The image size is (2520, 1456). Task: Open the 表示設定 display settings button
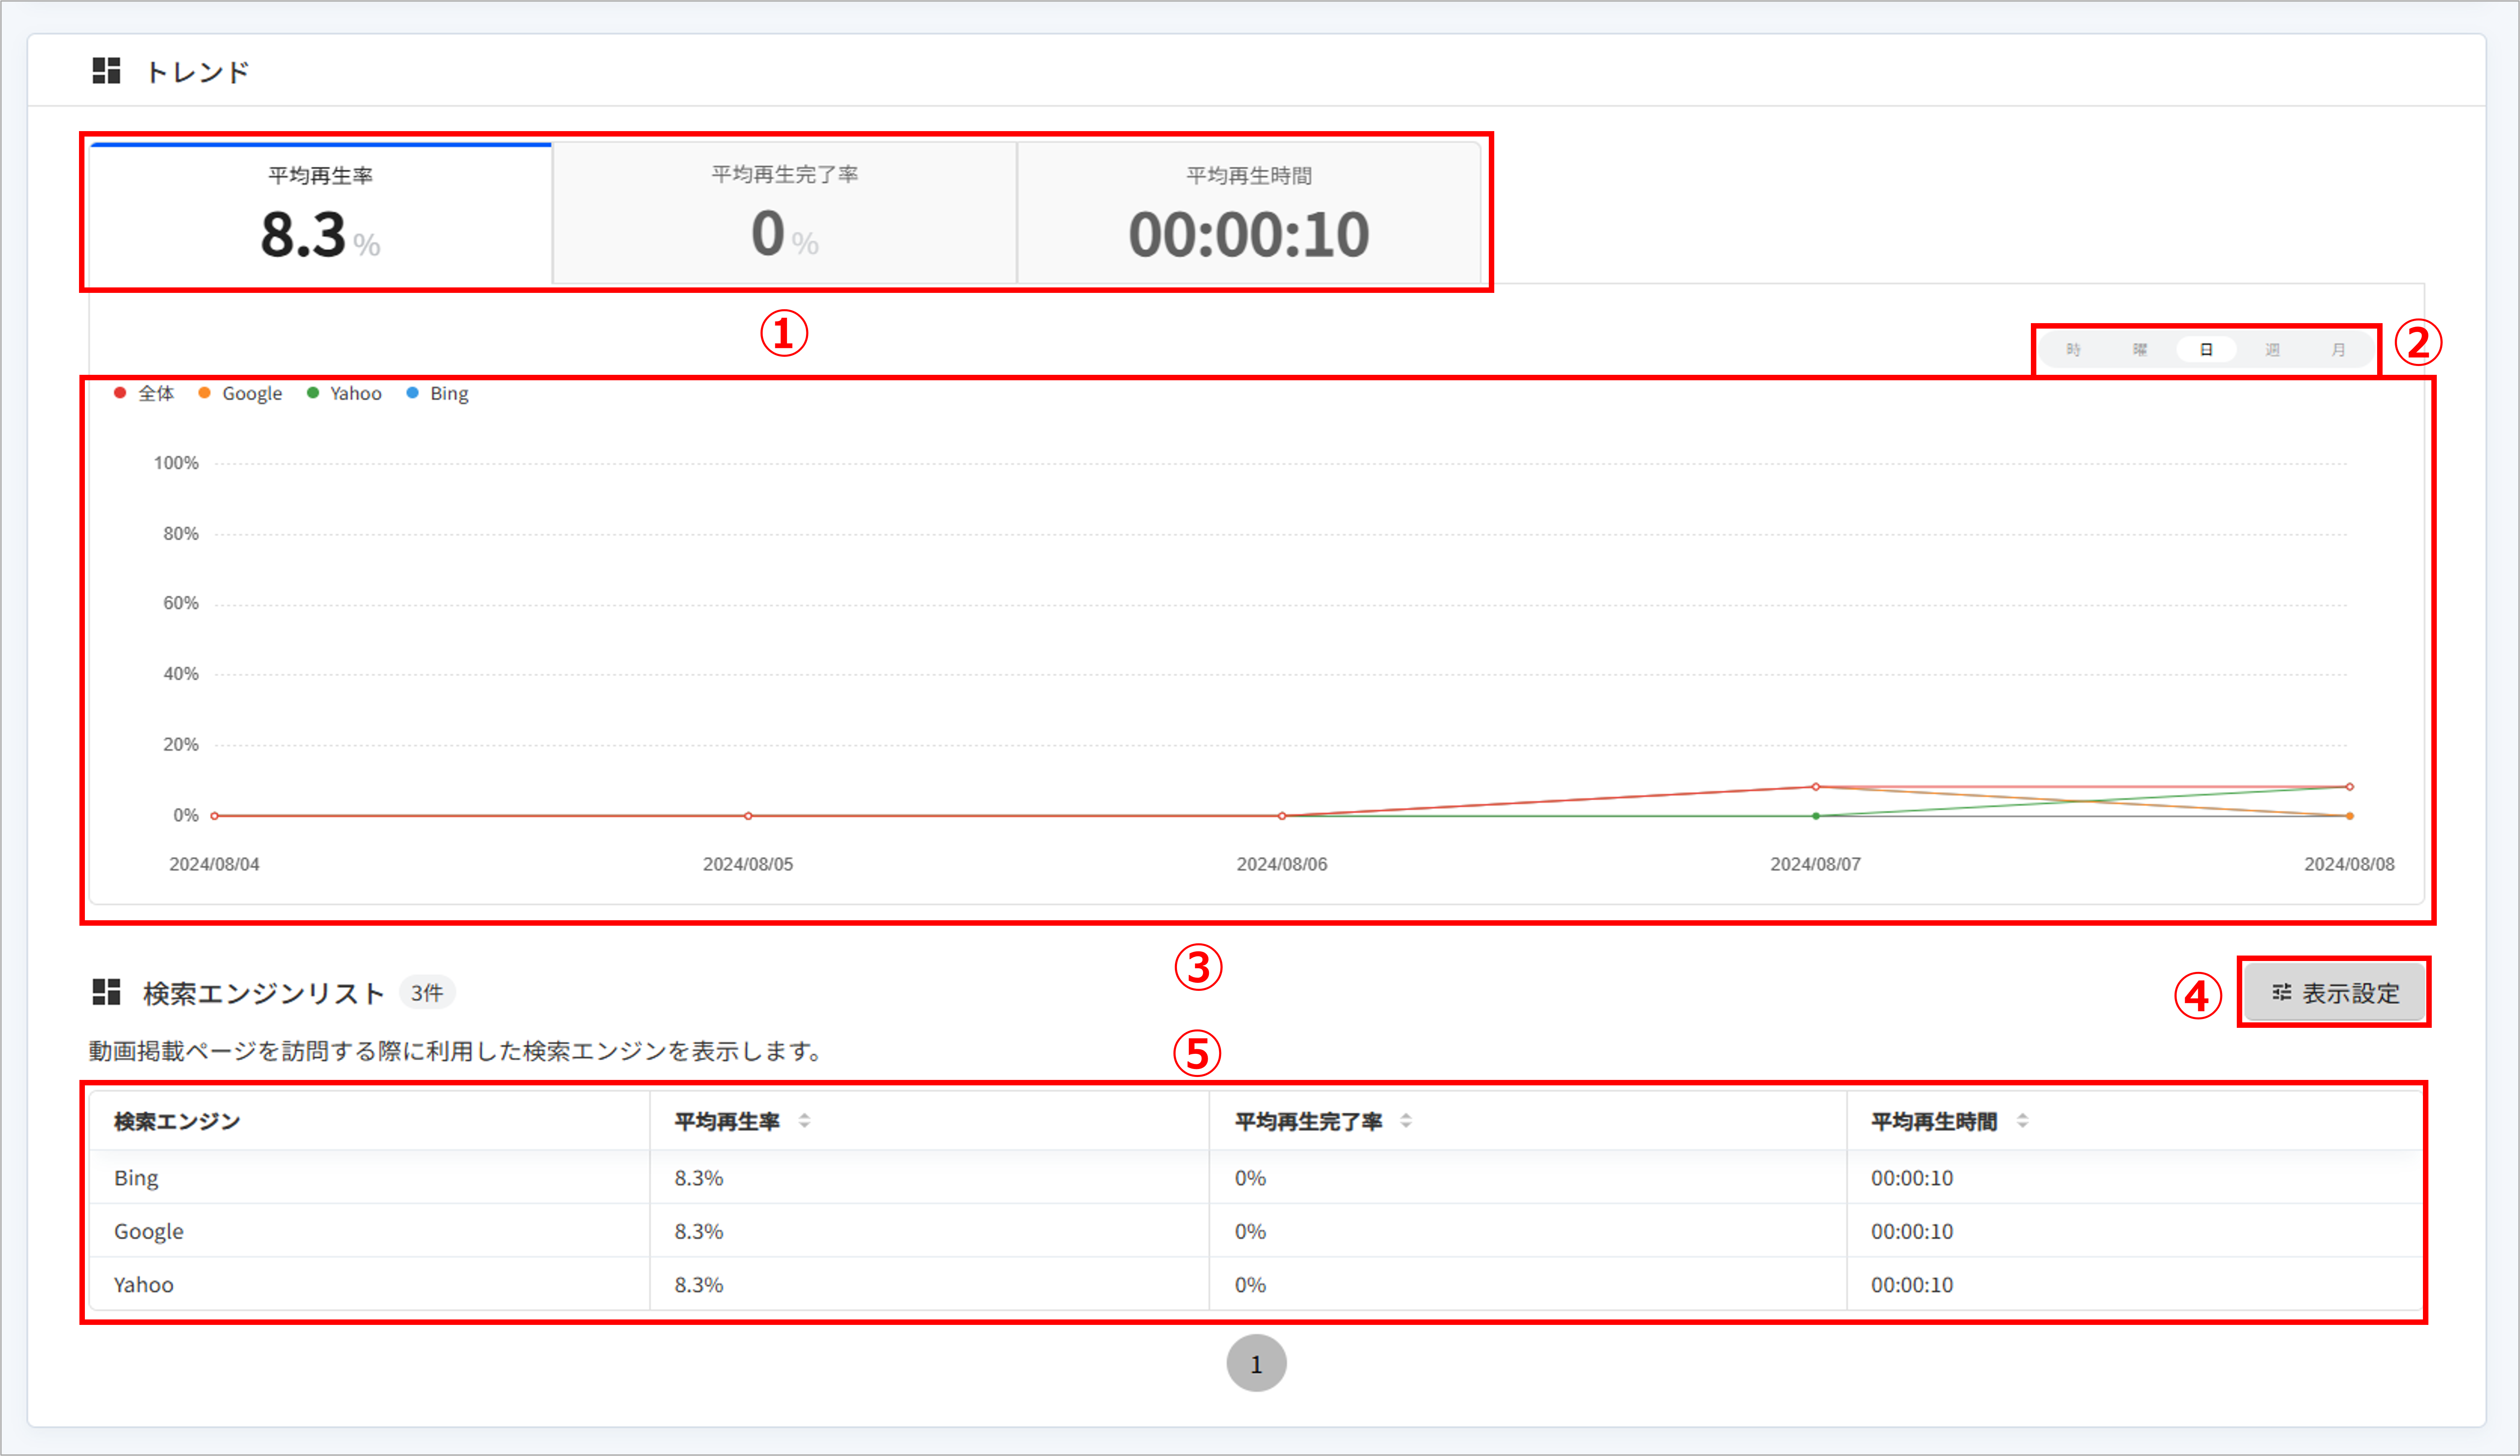[x=2335, y=993]
